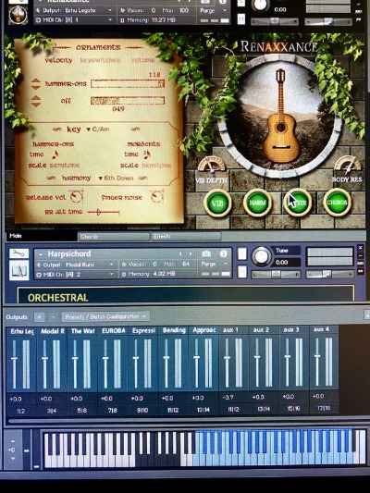Add an output with the plus button
This screenshot has height=493, width=370.
[39, 317]
